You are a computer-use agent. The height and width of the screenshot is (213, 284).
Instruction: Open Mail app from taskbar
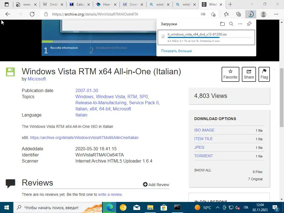[136, 207]
